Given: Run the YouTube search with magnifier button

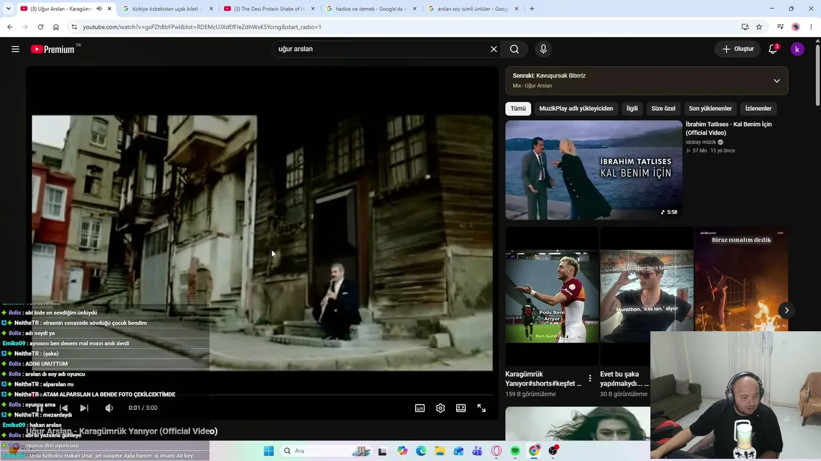Looking at the screenshot, I should (x=514, y=49).
